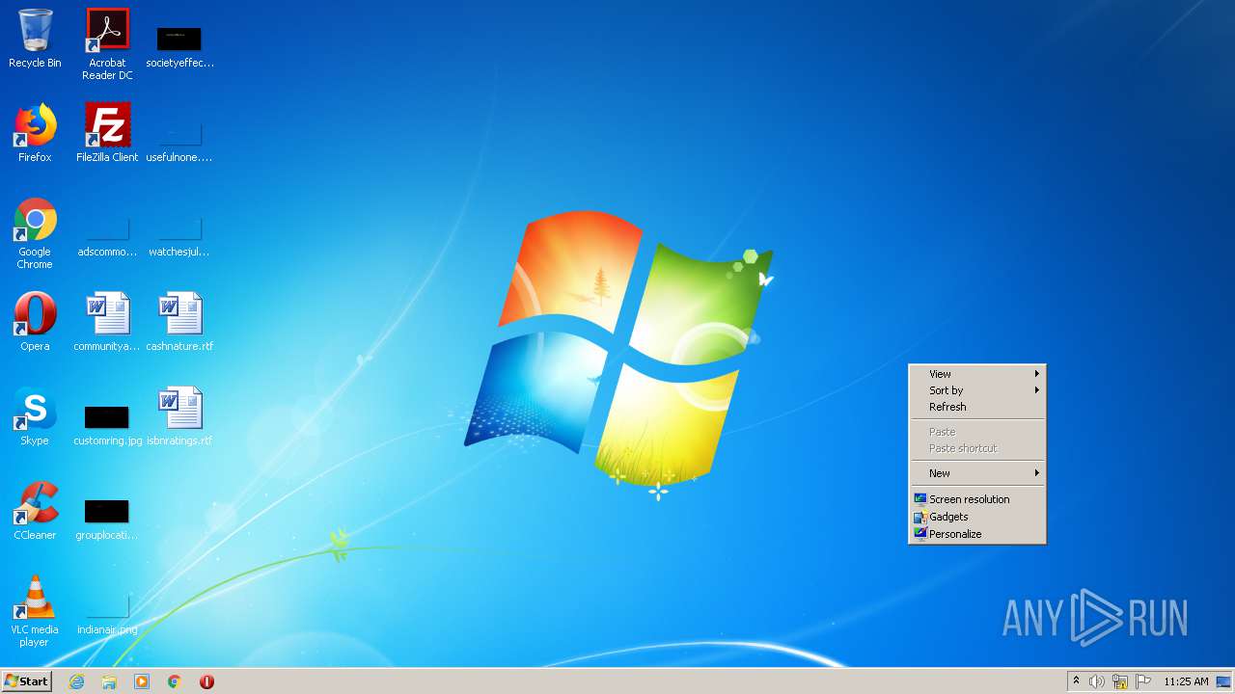Select customring.jpg image file

[x=107, y=425]
